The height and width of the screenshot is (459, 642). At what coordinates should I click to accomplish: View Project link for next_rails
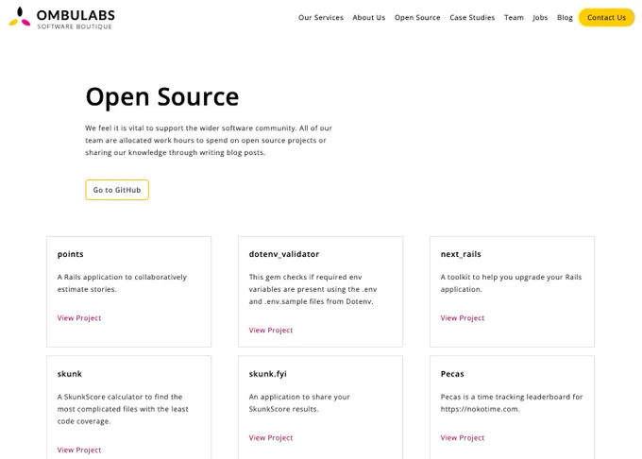point(463,318)
